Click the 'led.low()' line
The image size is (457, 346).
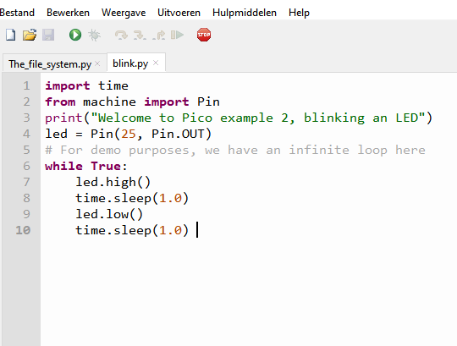pos(109,214)
